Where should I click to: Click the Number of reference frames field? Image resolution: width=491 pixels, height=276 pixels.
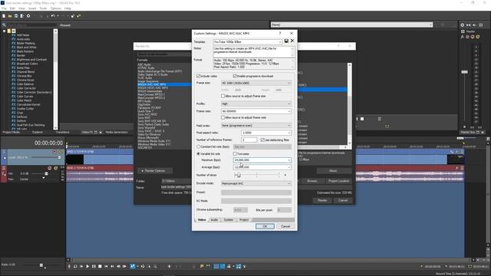249,140
